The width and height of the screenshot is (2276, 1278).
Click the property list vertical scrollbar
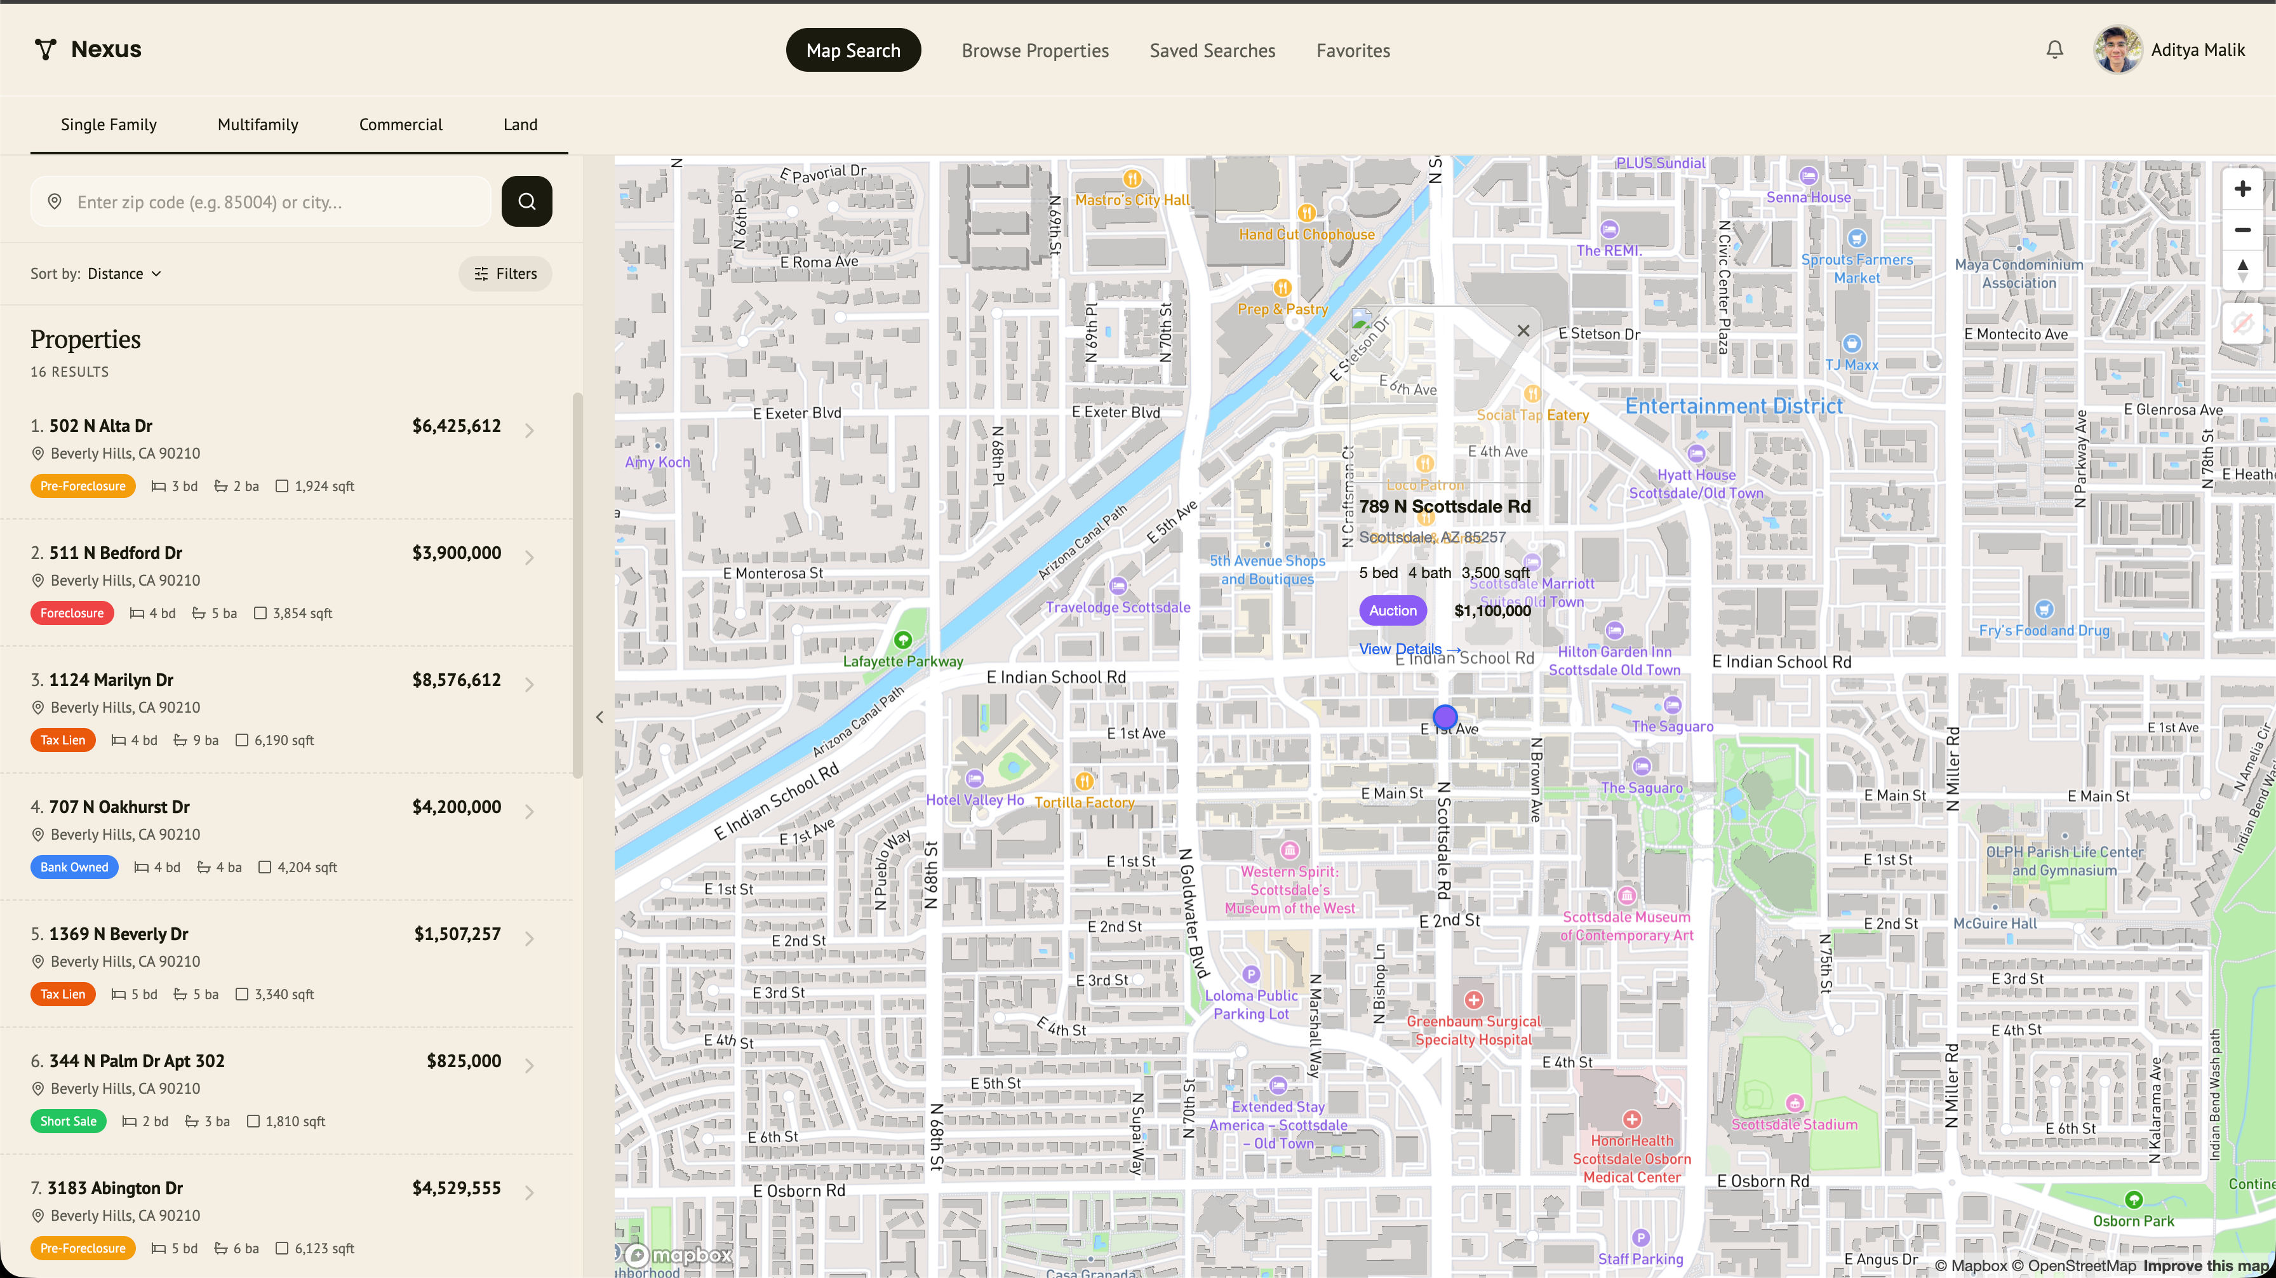[x=578, y=583]
